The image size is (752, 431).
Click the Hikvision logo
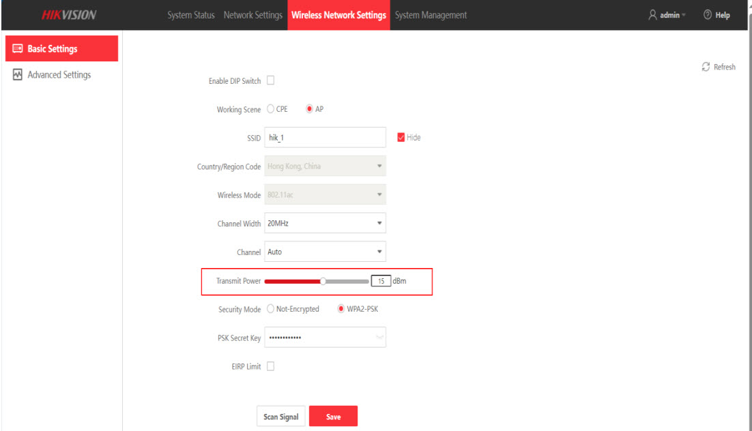click(x=68, y=15)
